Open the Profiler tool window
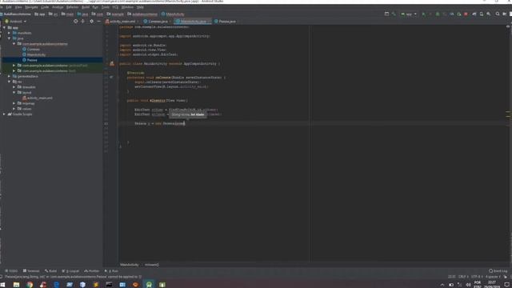512x288 pixels. click(x=92, y=271)
